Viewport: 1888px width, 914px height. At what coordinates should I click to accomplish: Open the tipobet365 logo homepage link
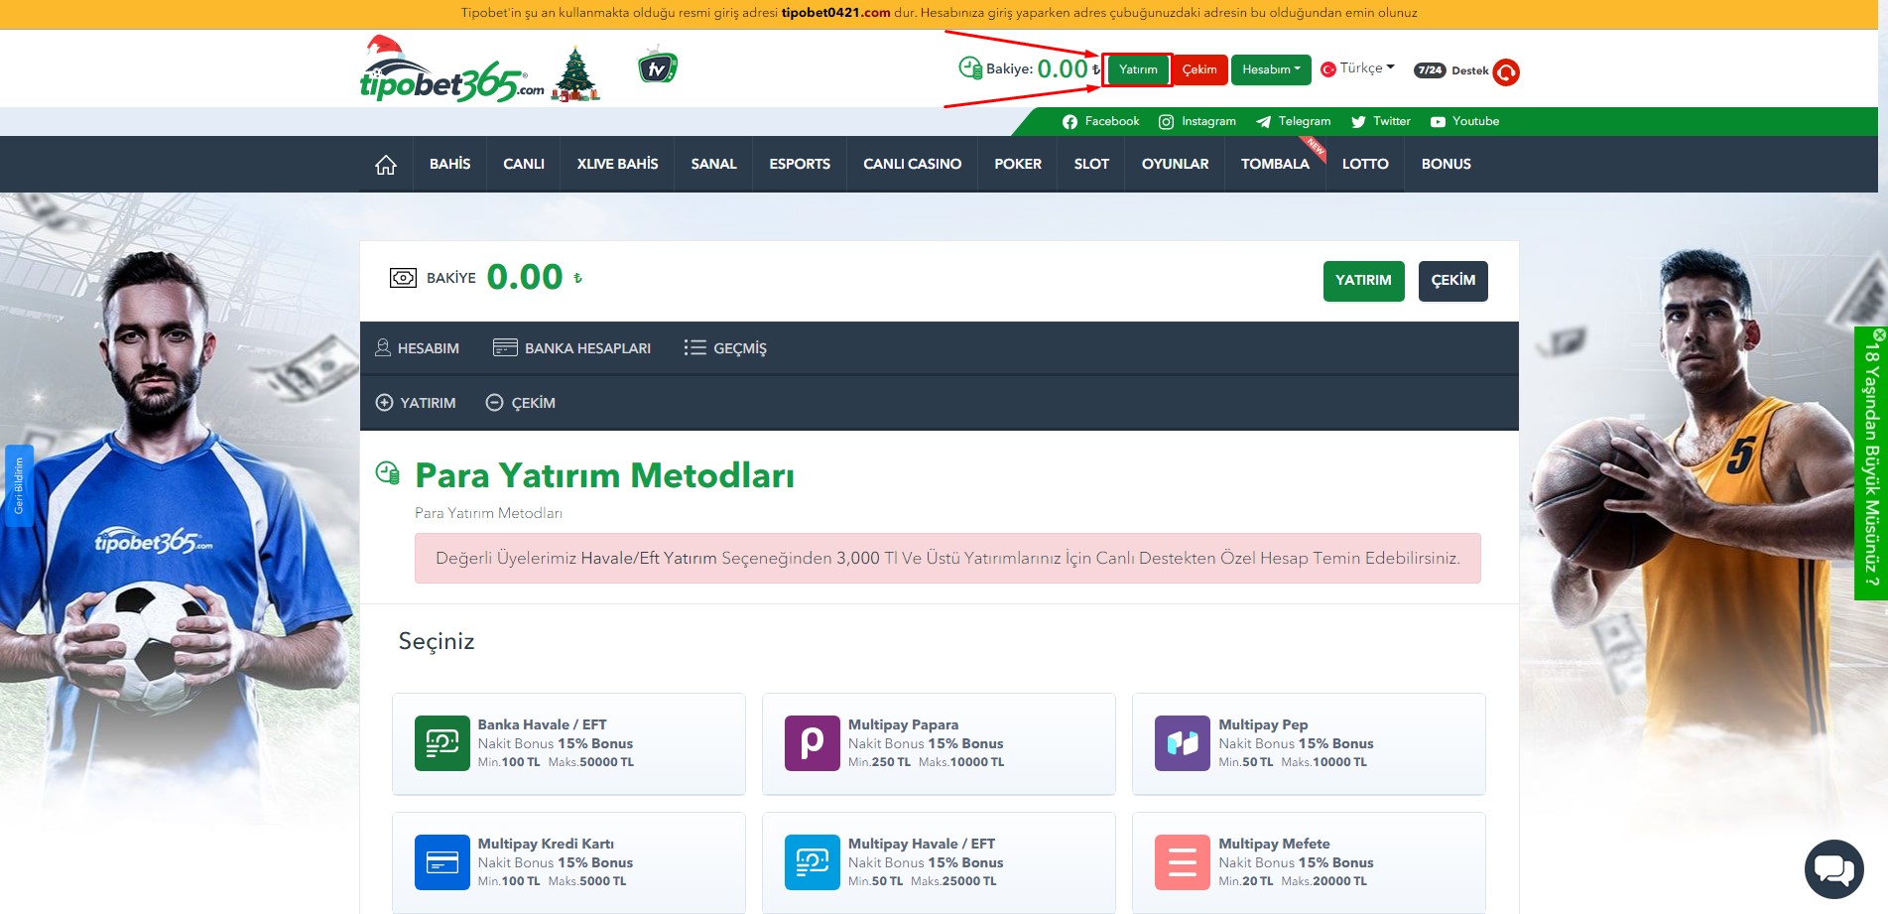451,69
